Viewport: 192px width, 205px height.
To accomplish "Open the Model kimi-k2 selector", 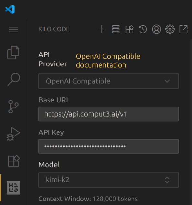I will pyautogui.click(x=109, y=180).
